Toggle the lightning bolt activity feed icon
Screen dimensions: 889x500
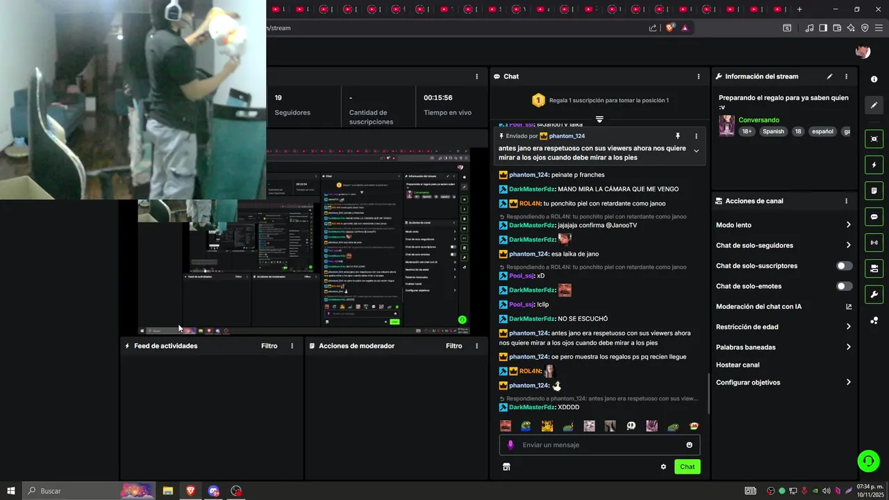(874, 165)
